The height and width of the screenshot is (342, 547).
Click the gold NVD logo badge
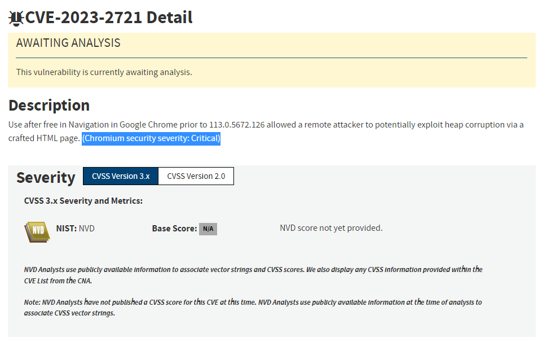tap(37, 231)
